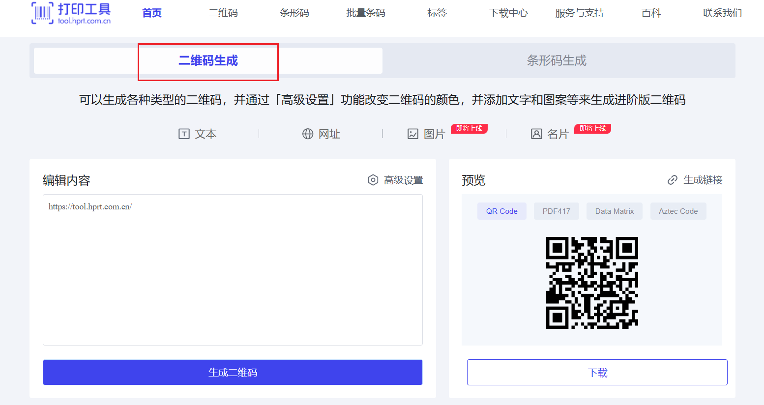Select the Data Matrix format option
The height and width of the screenshot is (405, 764).
click(x=615, y=211)
